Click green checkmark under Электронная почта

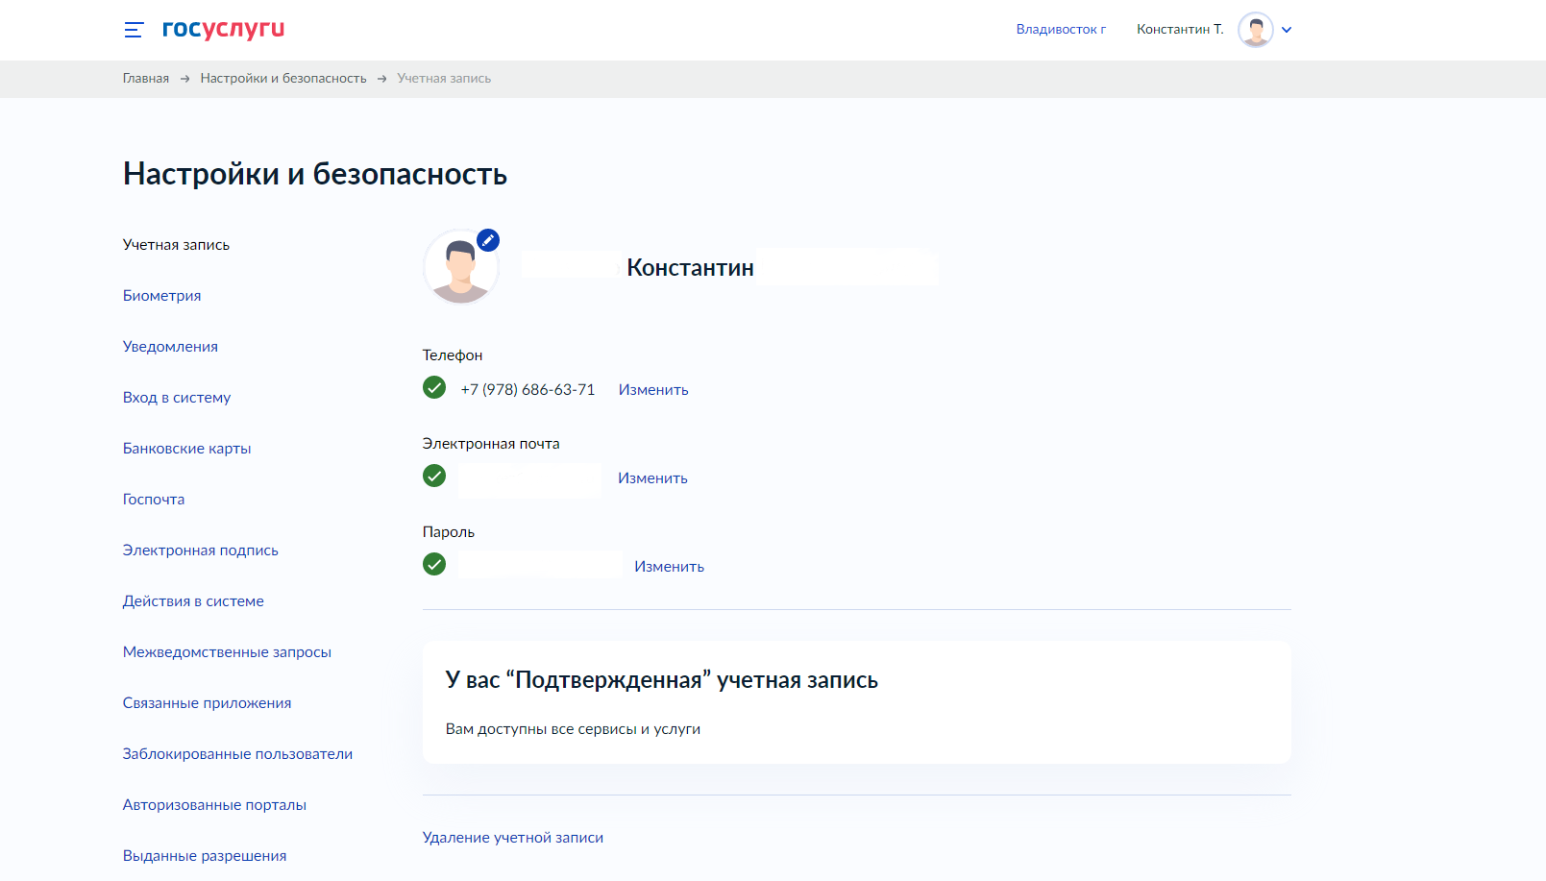tap(434, 477)
